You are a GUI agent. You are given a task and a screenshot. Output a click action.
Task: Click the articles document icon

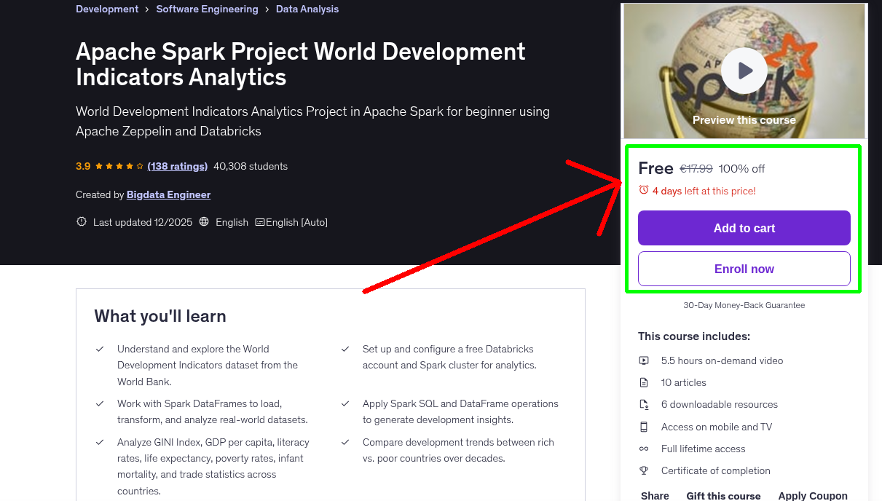coord(644,382)
